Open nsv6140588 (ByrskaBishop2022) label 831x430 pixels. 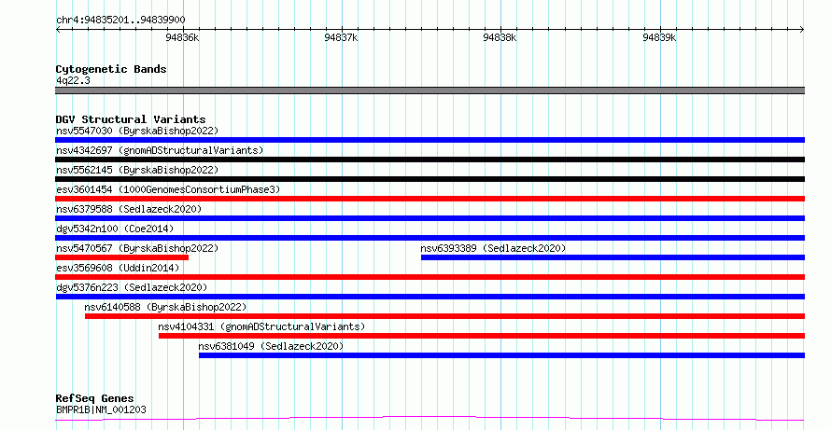pos(165,307)
